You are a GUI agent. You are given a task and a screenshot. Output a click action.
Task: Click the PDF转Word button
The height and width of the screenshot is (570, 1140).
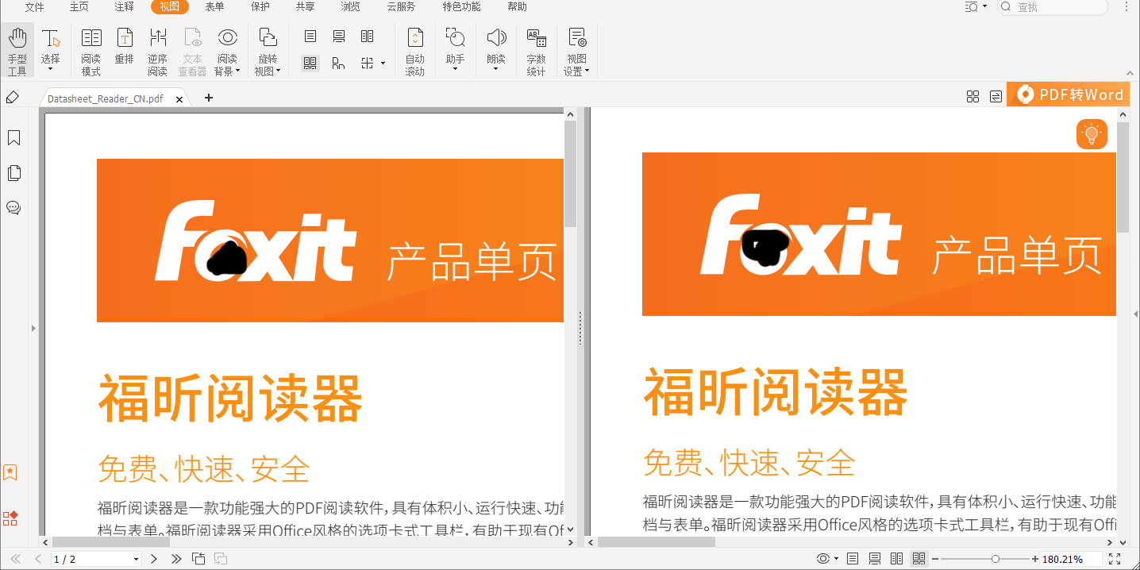tap(1070, 94)
